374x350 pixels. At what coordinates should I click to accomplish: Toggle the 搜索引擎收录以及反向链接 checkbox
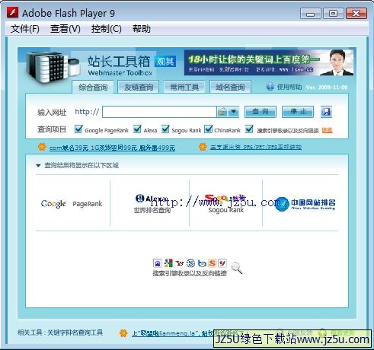[x=249, y=129]
